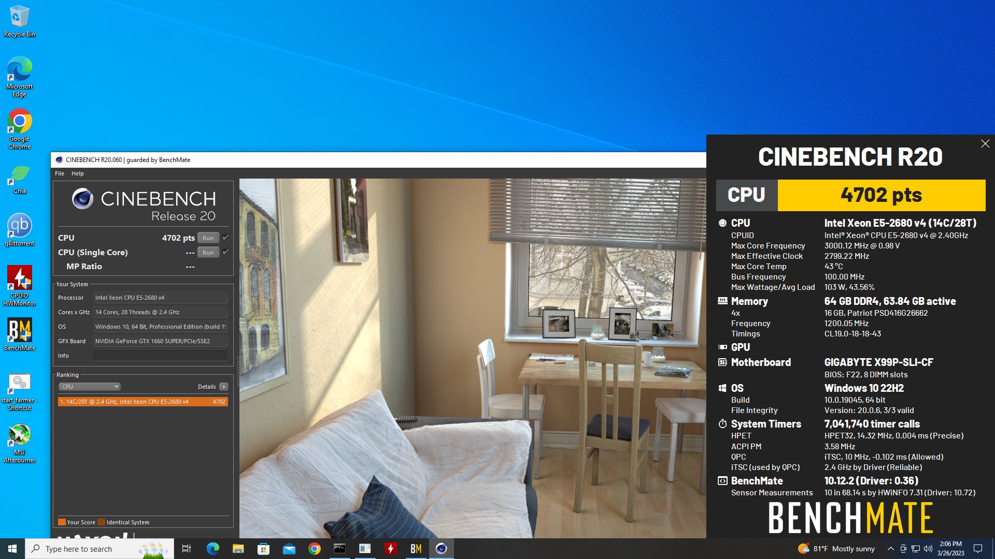This screenshot has height=559, width=995.
Task: Switch to HWMonitor red bolt taskbar icon
Action: point(390,549)
